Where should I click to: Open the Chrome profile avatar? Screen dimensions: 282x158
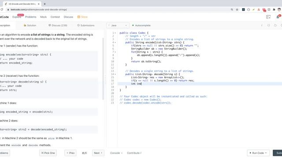pyautogui.click(x=279, y=10)
